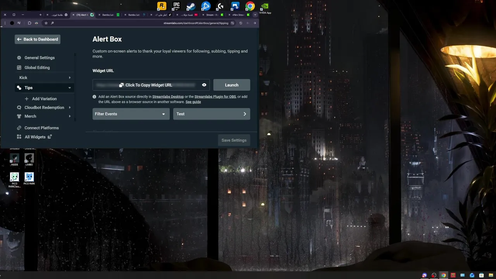Open the Streamlabs Desktop link

coord(168,96)
